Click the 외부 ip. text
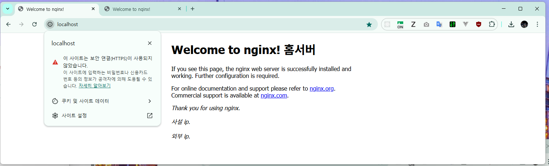 point(181,136)
